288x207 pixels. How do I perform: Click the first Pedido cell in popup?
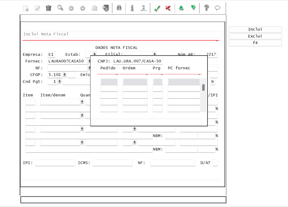[109, 81]
